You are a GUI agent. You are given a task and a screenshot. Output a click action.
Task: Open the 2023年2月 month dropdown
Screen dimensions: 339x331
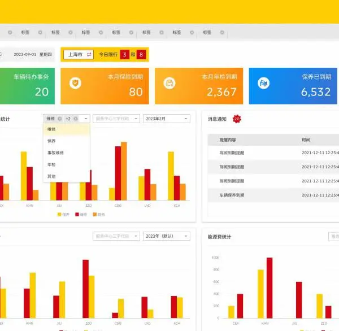click(x=167, y=119)
